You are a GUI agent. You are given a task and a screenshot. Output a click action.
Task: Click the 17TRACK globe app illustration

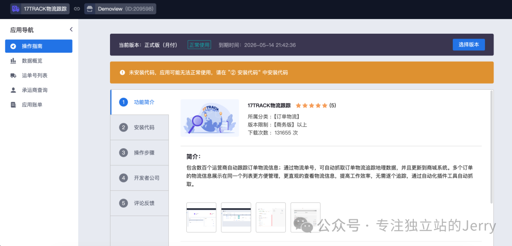click(x=210, y=118)
